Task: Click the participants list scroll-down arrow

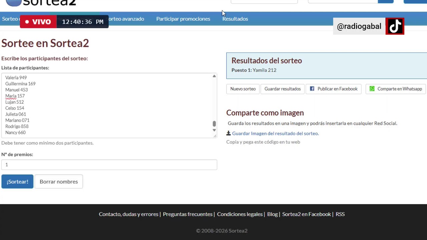Action: (x=214, y=130)
